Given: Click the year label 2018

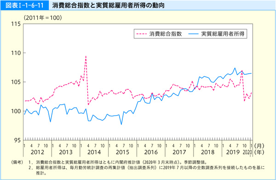Looking at the screenshot, I should (x=208, y=152).
